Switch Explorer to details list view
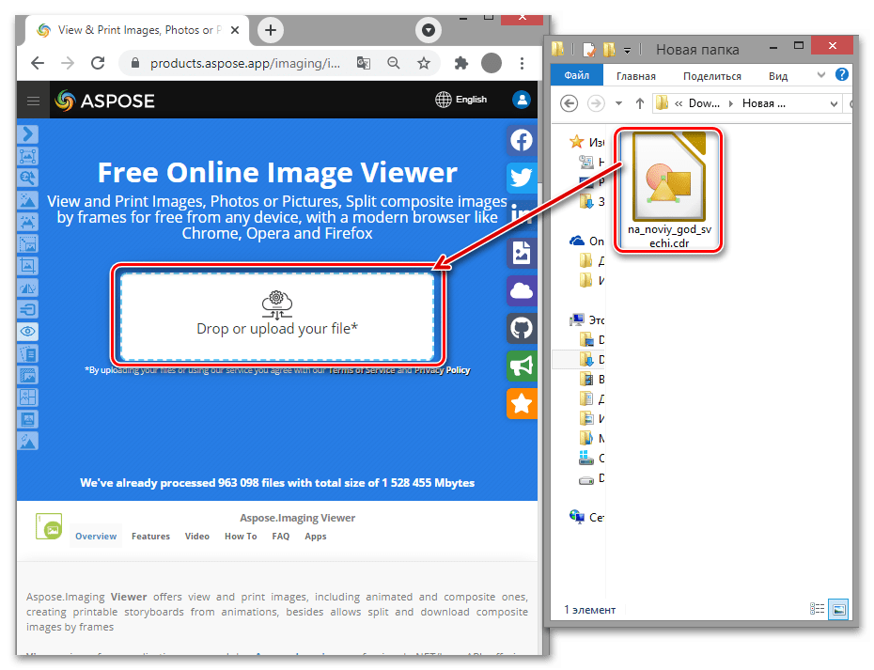Viewport: 874px width, 670px height. point(818,609)
